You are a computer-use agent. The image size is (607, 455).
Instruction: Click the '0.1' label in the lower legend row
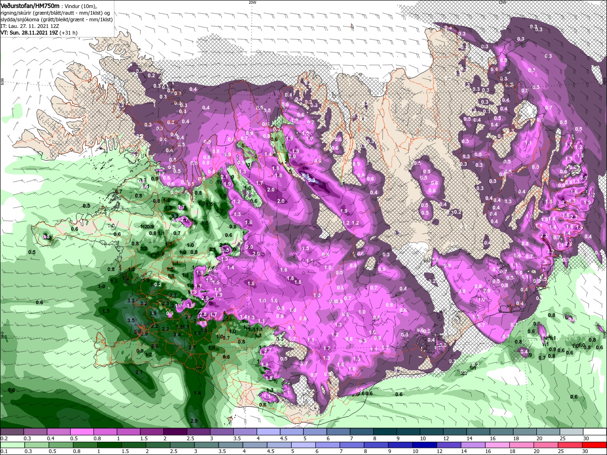click(4, 452)
